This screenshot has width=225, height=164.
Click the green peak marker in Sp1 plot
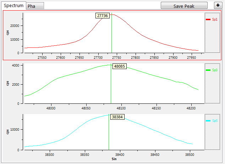111,39
